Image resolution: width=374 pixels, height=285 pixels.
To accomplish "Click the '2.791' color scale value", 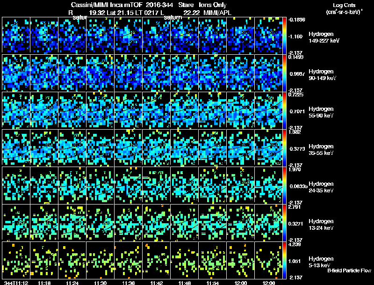I will click(x=295, y=207).
